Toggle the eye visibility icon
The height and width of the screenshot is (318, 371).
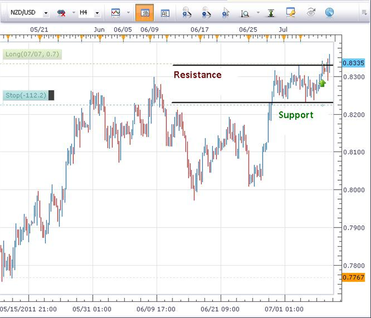click(x=311, y=12)
